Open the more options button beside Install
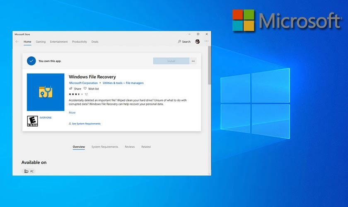Image resolution: width=348 pixels, height=207 pixels. click(193, 61)
